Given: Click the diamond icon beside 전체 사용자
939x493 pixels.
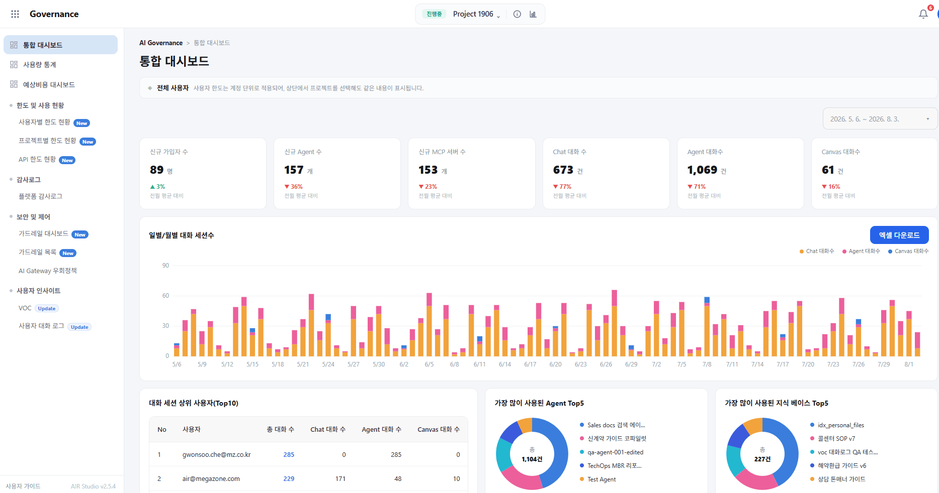Looking at the screenshot, I should (150, 88).
